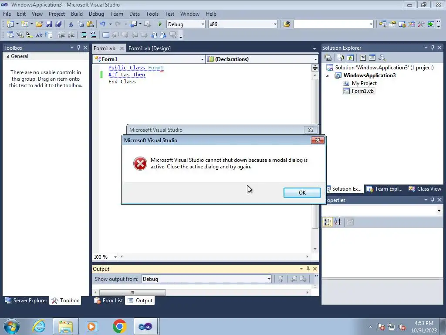Image resolution: width=446 pixels, height=335 pixels.
Task: Switch to the Server Explorer tab
Action: pos(26,301)
